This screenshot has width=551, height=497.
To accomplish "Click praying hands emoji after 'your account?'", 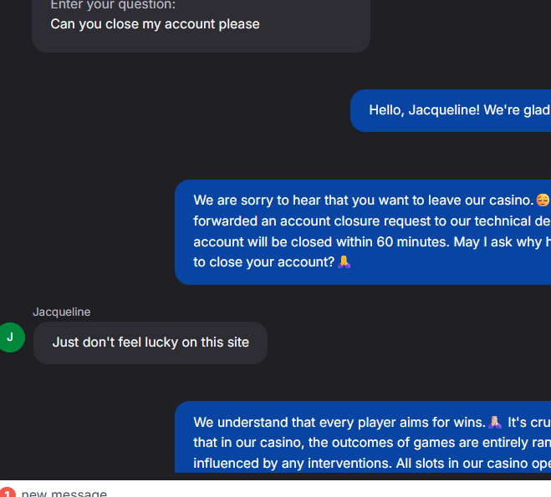I will click(x=344, y=261).
